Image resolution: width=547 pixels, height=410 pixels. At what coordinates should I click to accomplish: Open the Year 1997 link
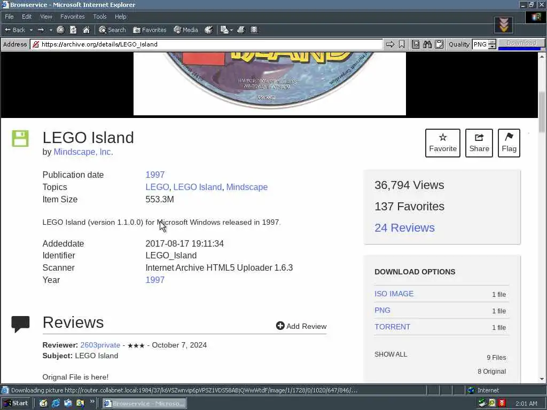point(155,280)
